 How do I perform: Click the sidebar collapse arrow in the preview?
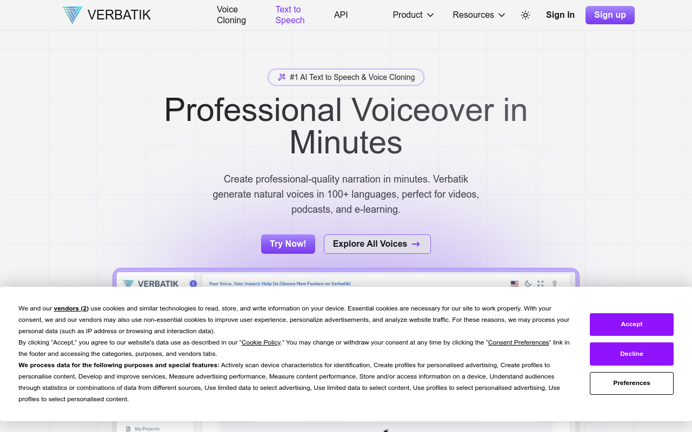(x=193, y=283)
